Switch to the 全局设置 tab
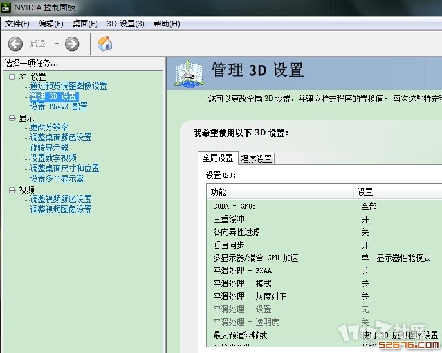 217,158
